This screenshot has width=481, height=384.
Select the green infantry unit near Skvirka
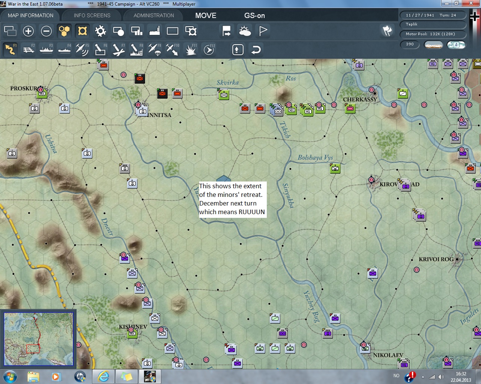224,94
